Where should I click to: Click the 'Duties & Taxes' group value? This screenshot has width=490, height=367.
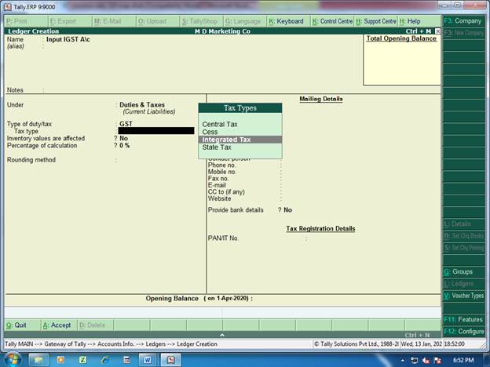tap(142, 105)
